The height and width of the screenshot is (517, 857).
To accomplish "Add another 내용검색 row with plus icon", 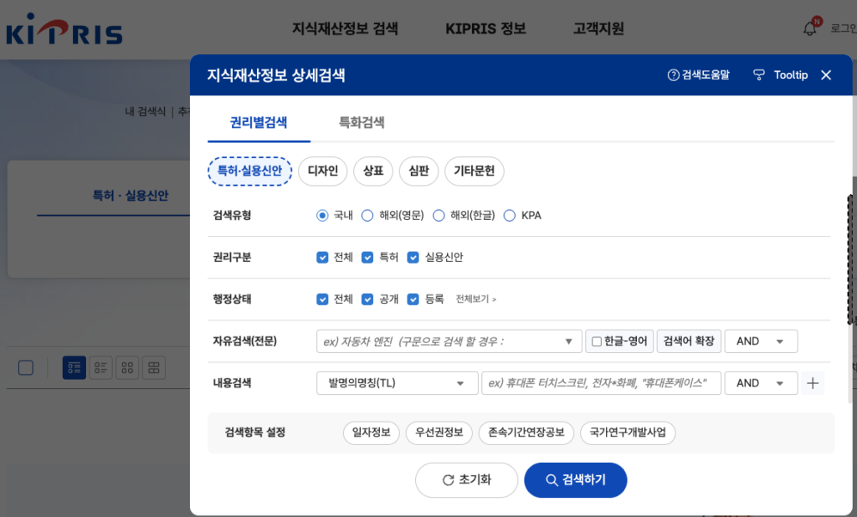I will tap(813, 383).
